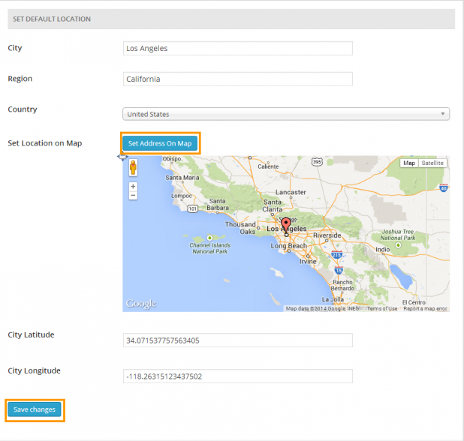Click Long Beach label on map

click(x=288, y=246)
